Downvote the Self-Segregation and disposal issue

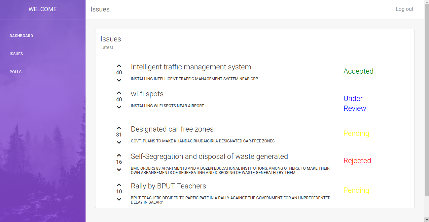(x=119, y=170)
